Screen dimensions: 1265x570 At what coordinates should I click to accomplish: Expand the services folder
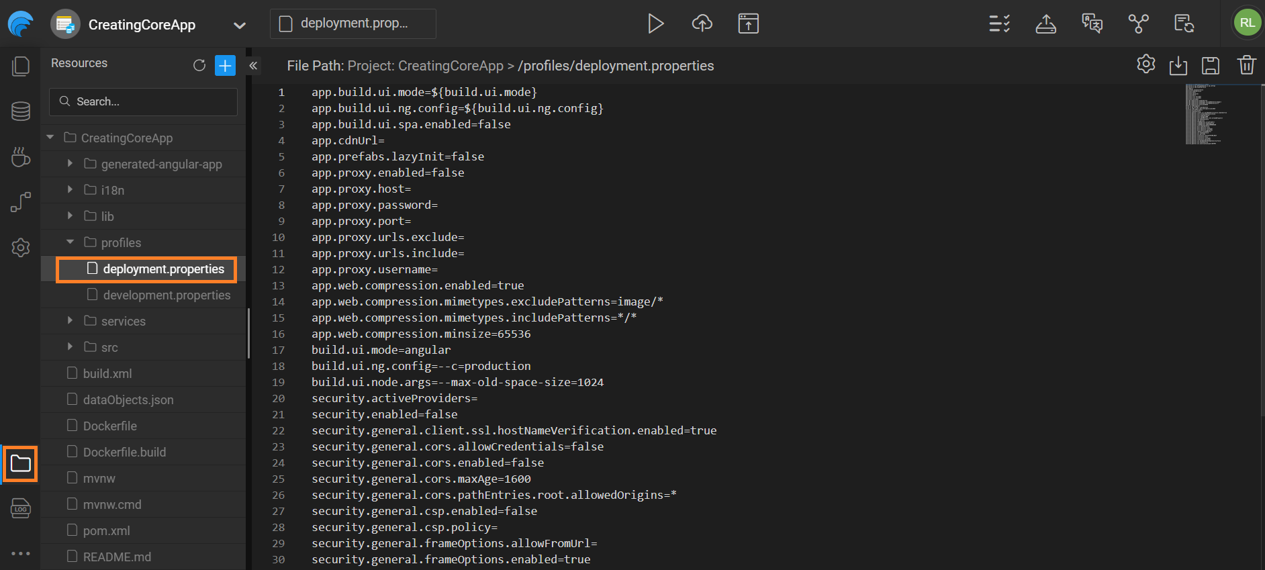tap(70, 321)
